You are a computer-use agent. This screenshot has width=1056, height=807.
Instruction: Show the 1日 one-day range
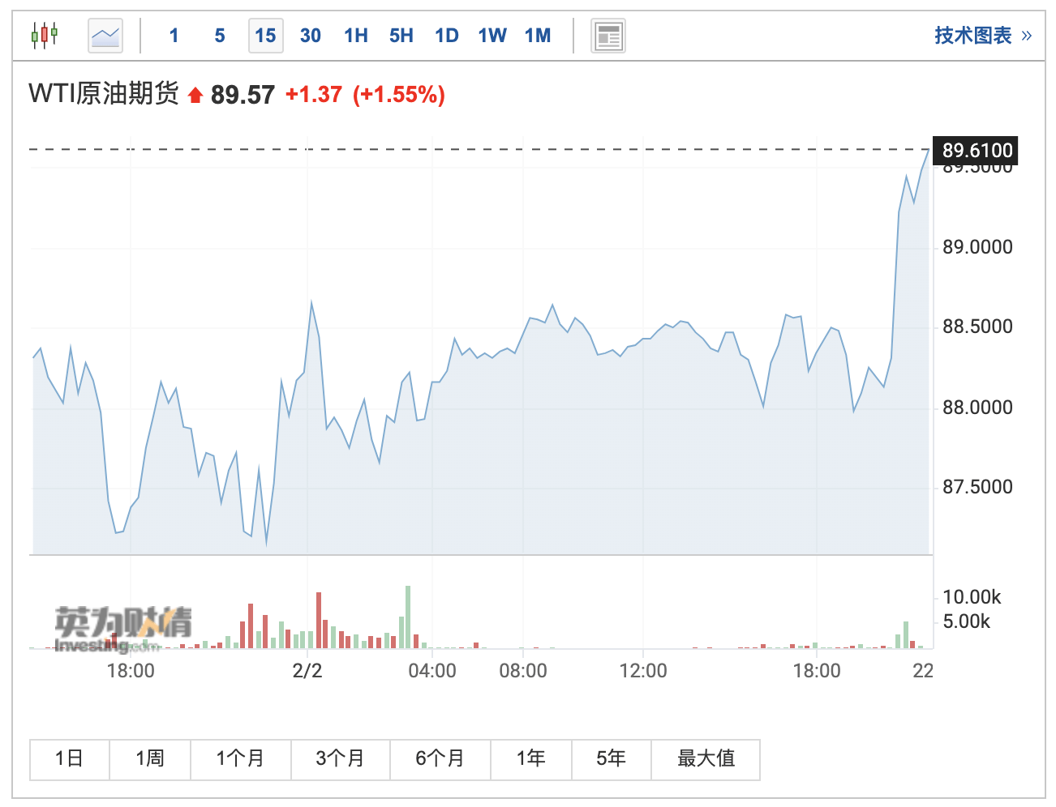coord(70,759)
